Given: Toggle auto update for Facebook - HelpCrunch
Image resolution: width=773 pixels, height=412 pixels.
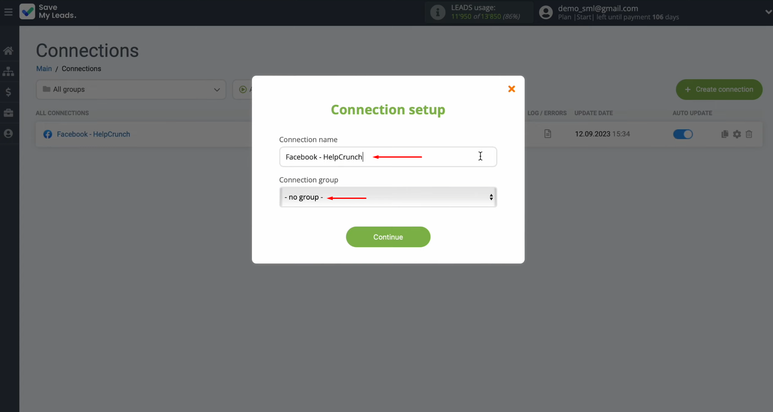Looking at the screenshot, I should pos(683,134).
